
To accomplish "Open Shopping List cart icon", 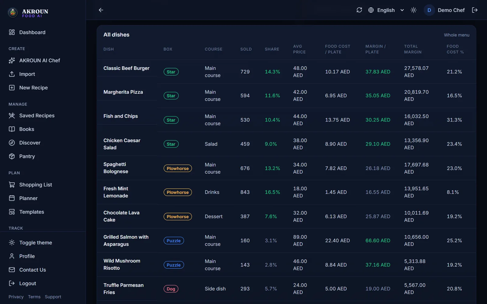I will click(x=12, y=185).
